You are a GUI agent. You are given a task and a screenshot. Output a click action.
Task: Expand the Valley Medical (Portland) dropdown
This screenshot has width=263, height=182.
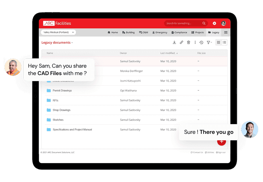coord(58,33)
